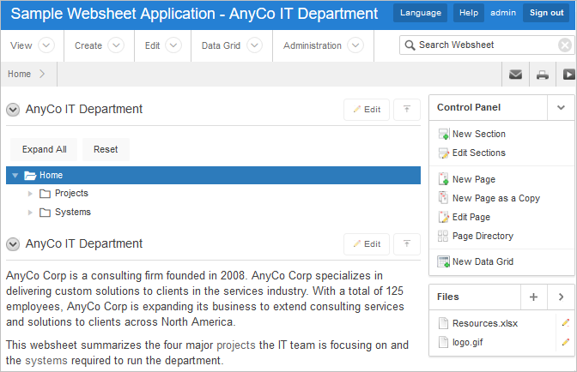The height and width of the screenshot is (372, 577).
Task: Click the scroll-to-top icon in first section
Action: pyautogui.click(x=406, y=110)
